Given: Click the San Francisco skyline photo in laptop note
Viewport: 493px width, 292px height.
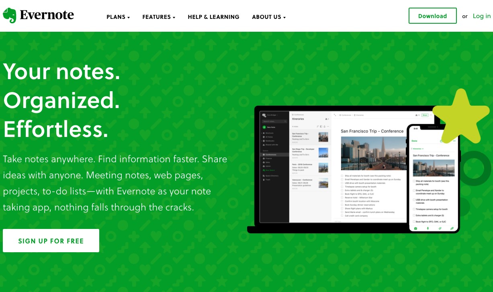Looking at the screenshot, I should tap(374, 153).
